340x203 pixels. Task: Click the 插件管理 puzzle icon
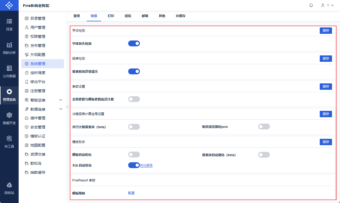coord(27,118)
